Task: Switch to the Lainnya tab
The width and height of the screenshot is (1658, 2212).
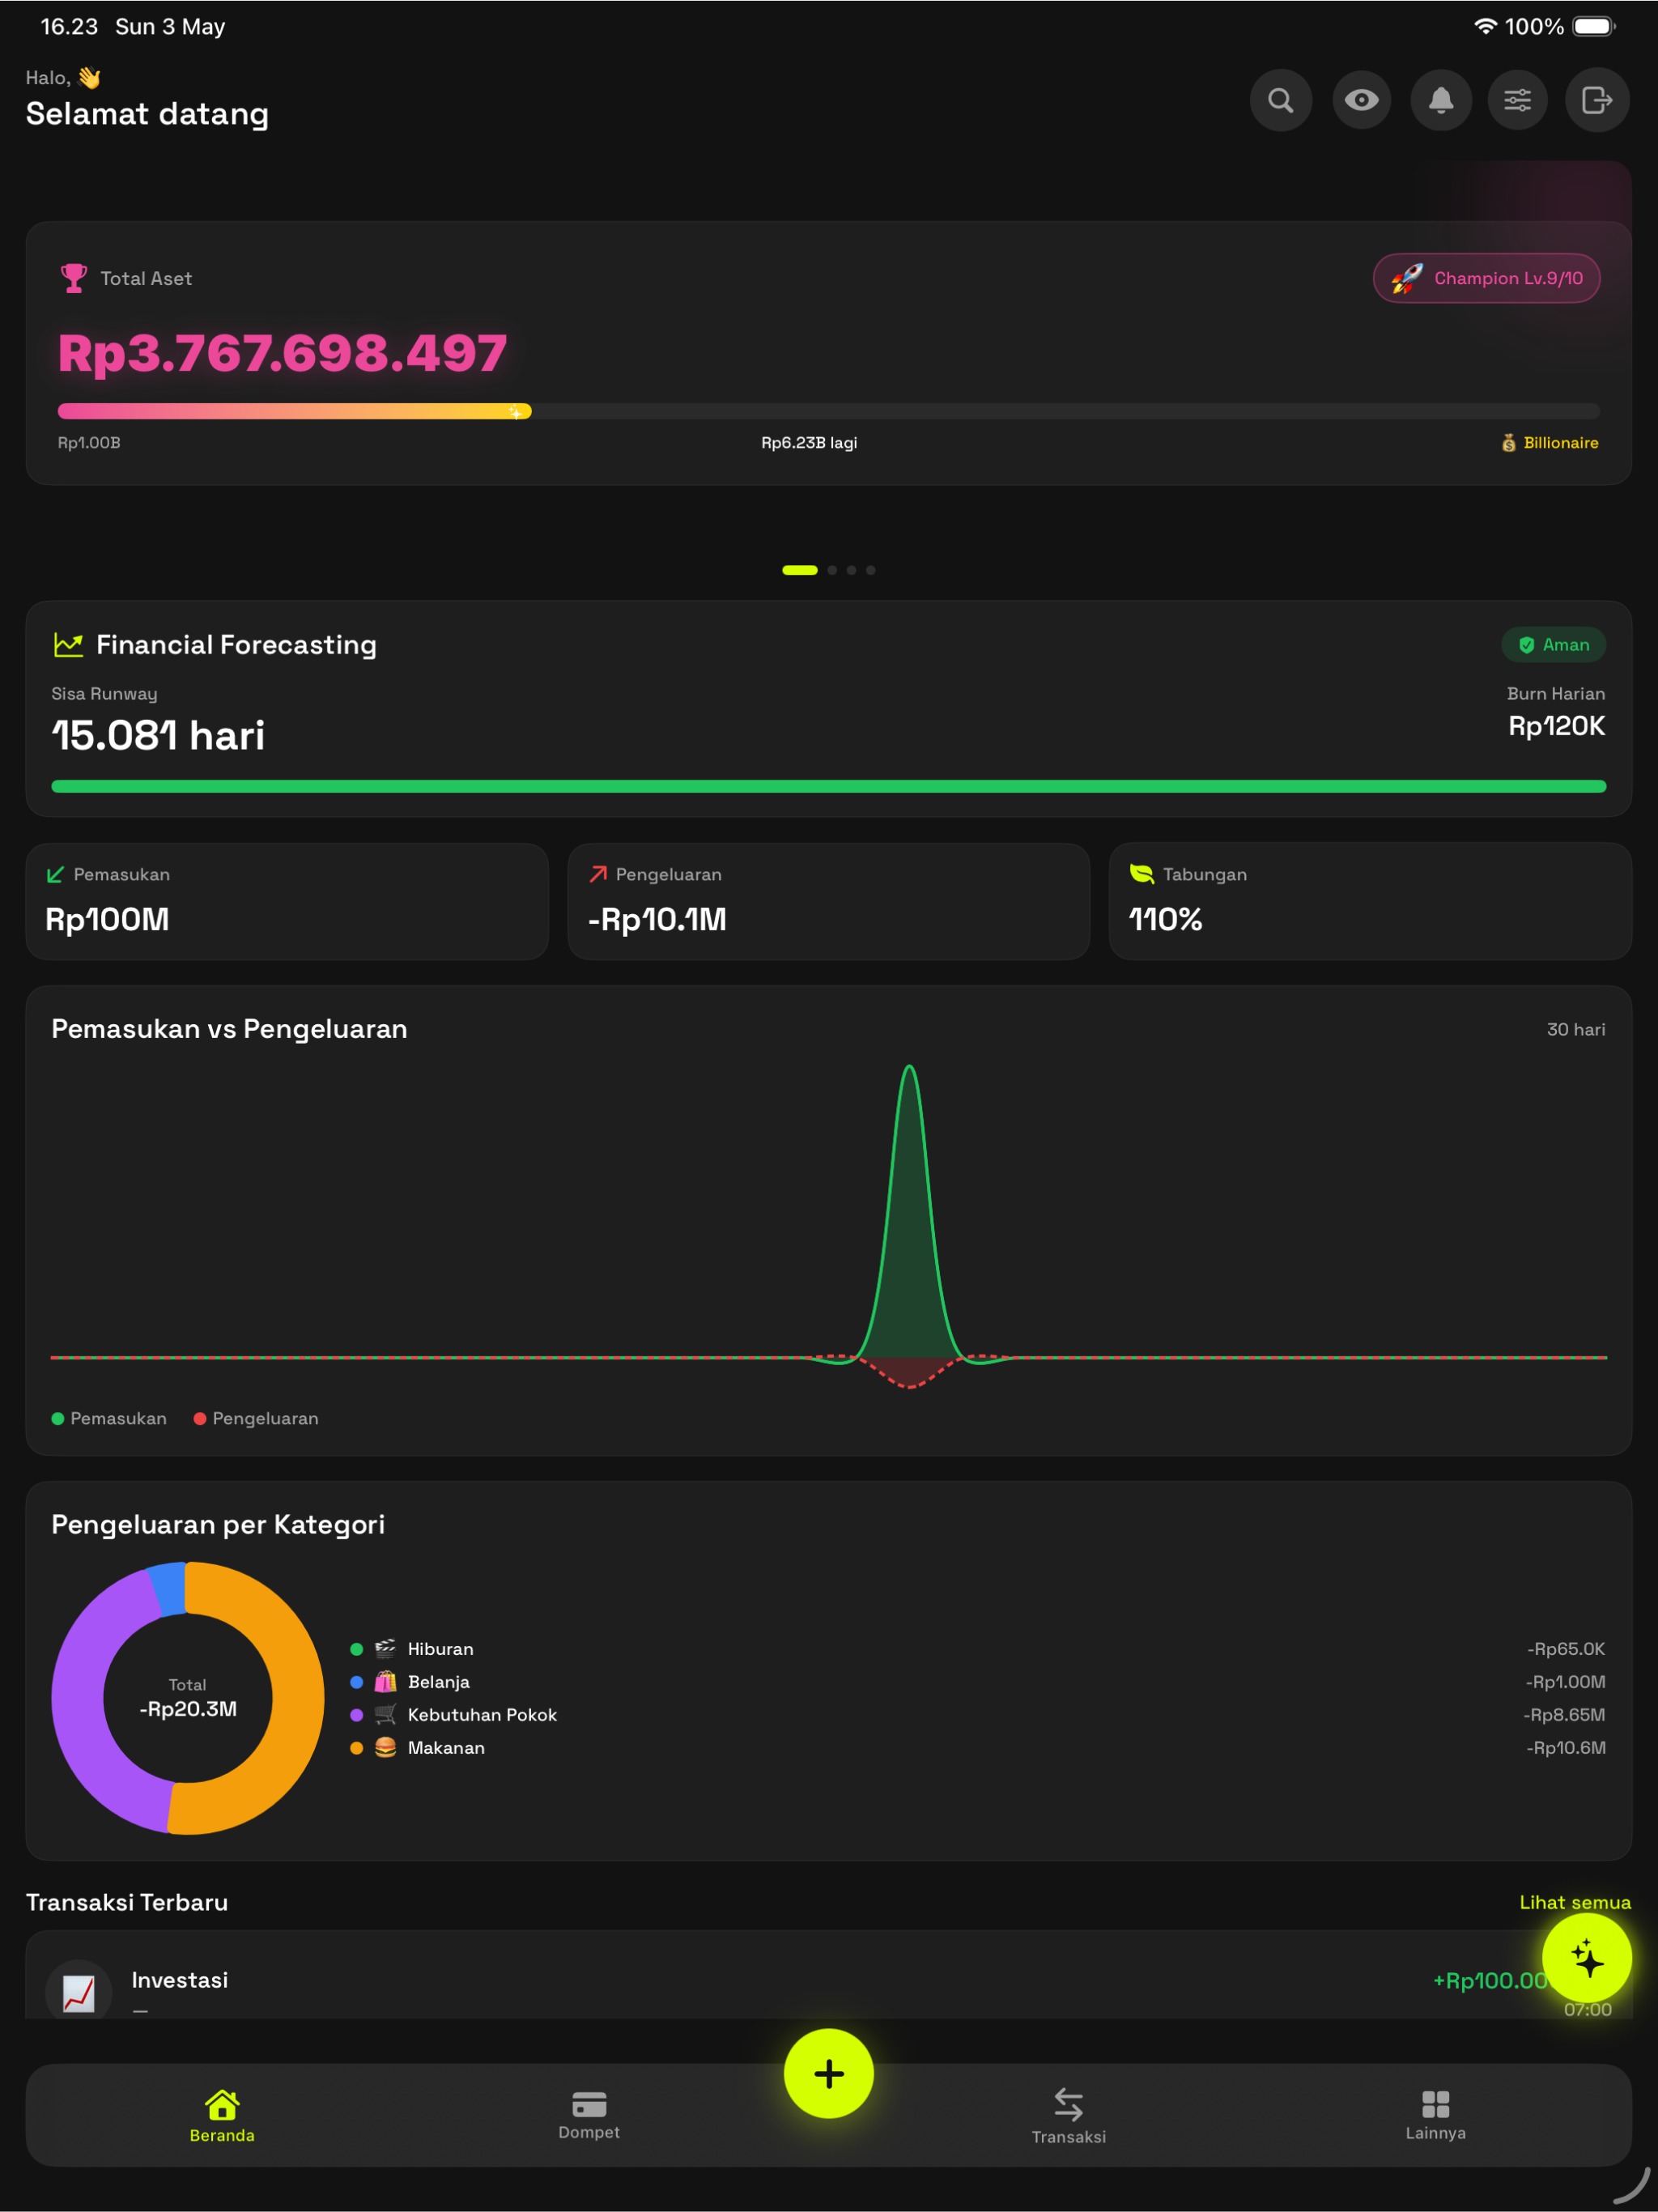Action: pyautogui.click(x=1436, y=2116)
